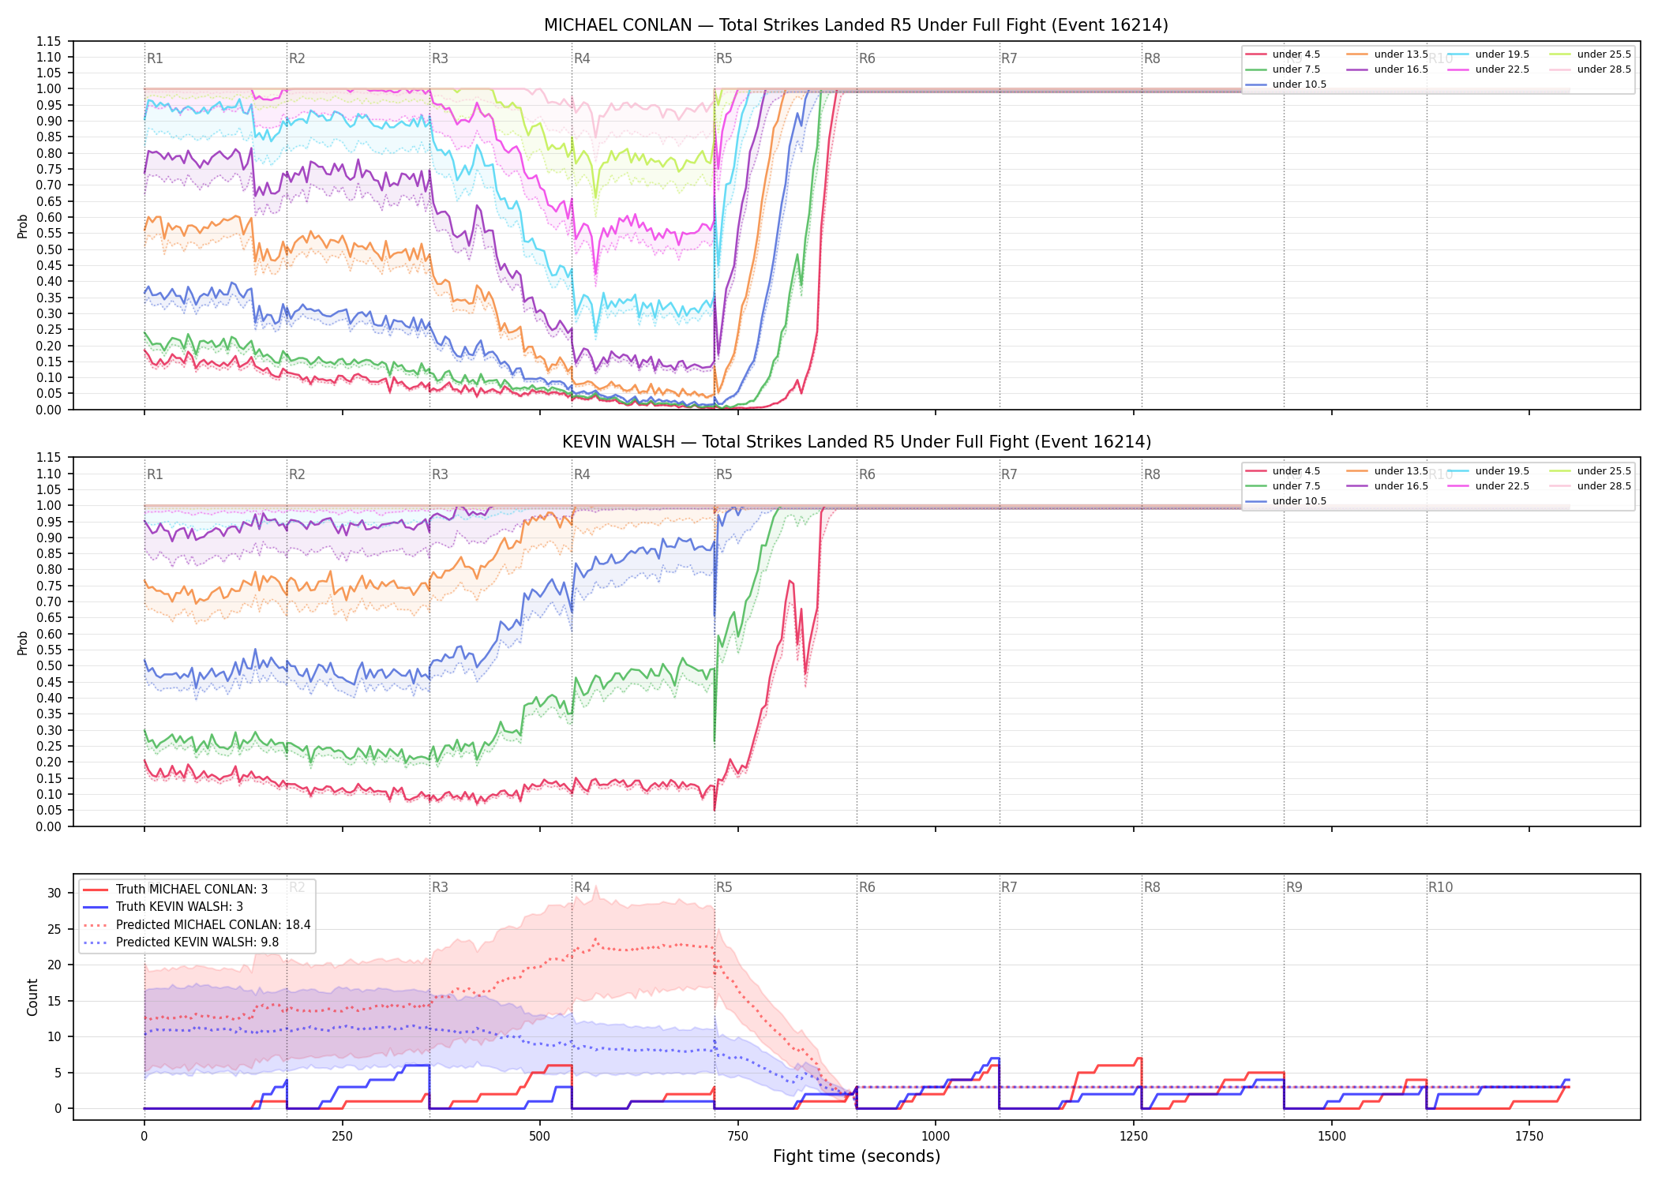This screenshot has height=1184, width=1658.
Task: Click 'Predicted KEVIN WALSH: 9.8' legend entry
Action: click(181, 942)
